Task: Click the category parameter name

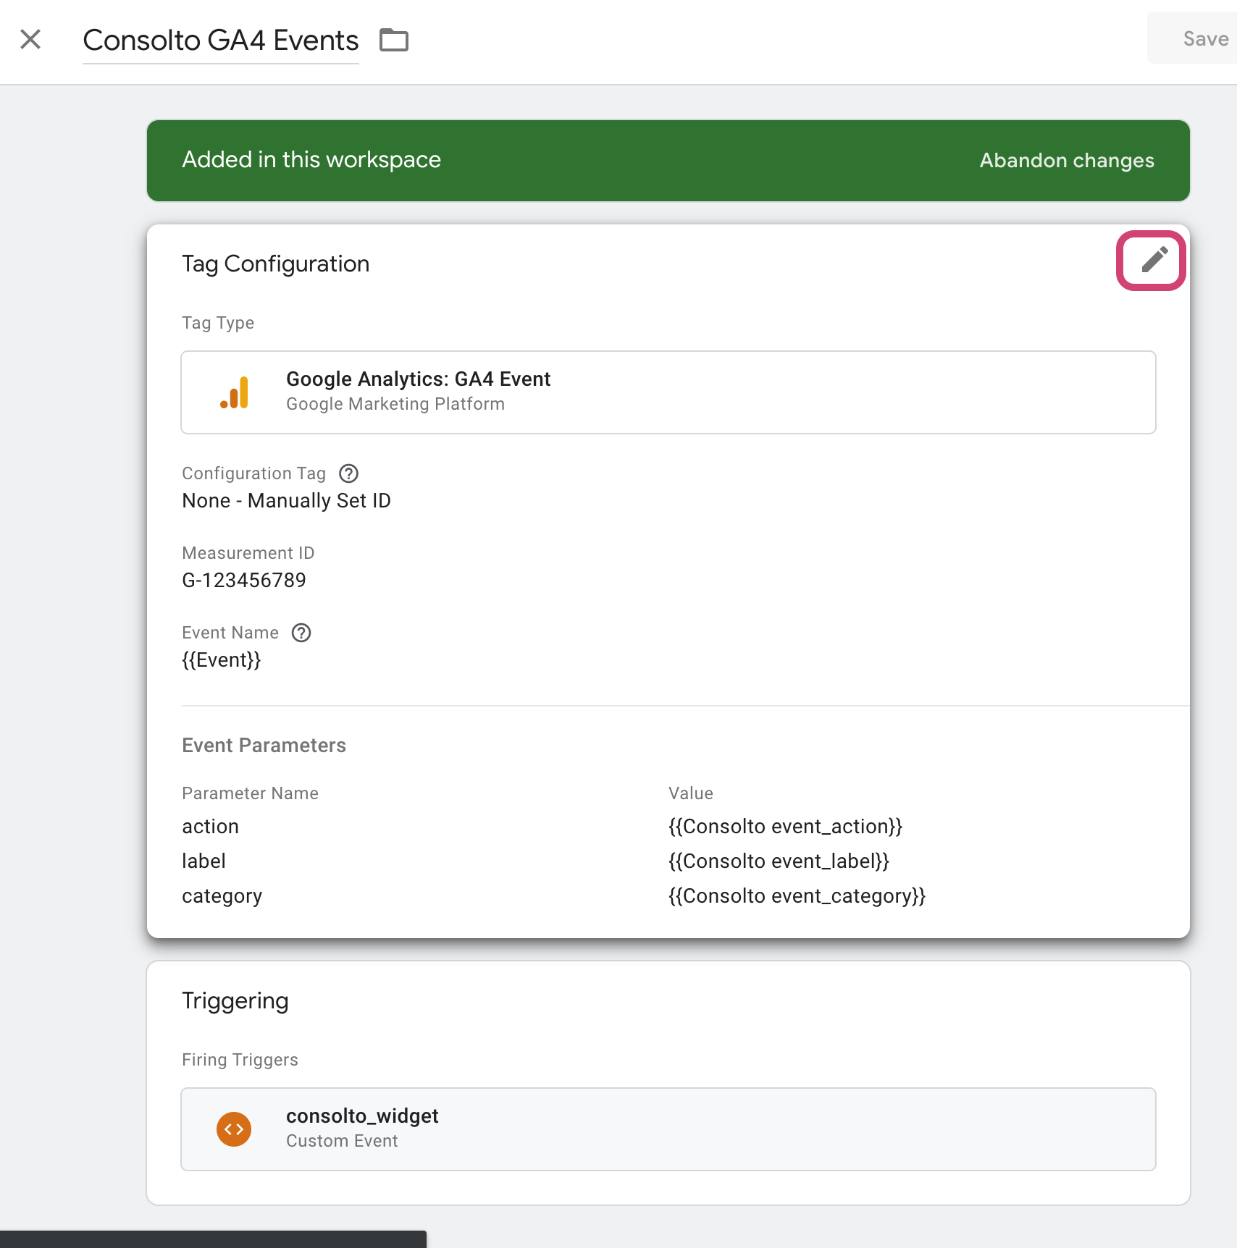Action: (222, 896)
